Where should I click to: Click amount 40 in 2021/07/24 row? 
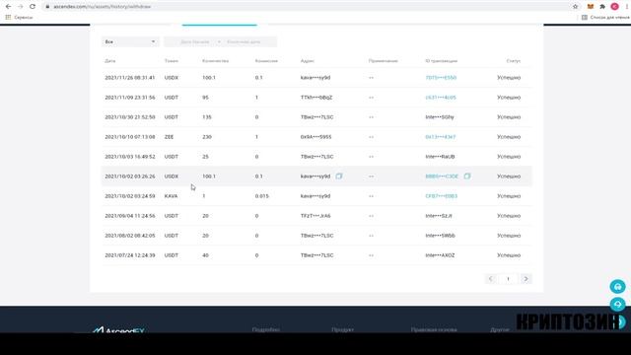[205, 255]
